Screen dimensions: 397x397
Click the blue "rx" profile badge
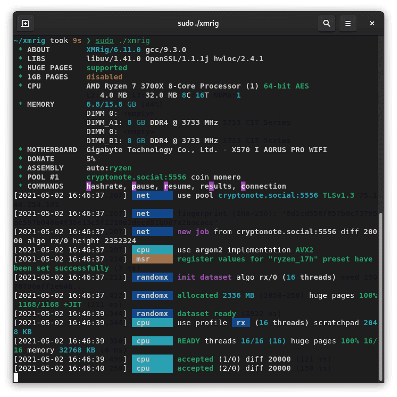[241, 323]
